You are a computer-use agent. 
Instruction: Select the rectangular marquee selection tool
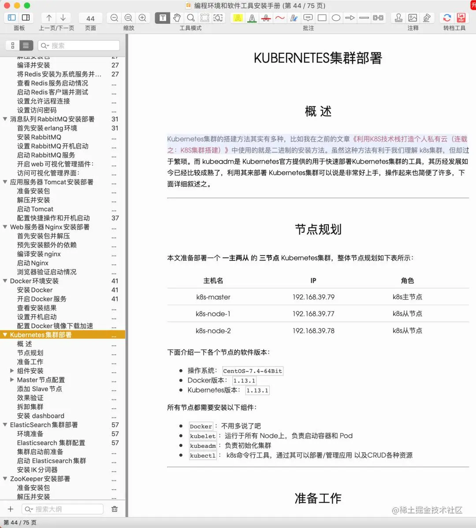[x=205, y=18]
